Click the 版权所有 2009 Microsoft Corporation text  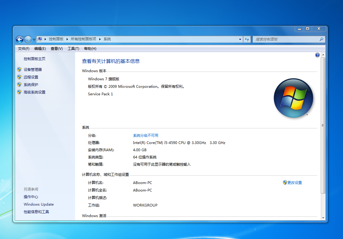(137, 87)
